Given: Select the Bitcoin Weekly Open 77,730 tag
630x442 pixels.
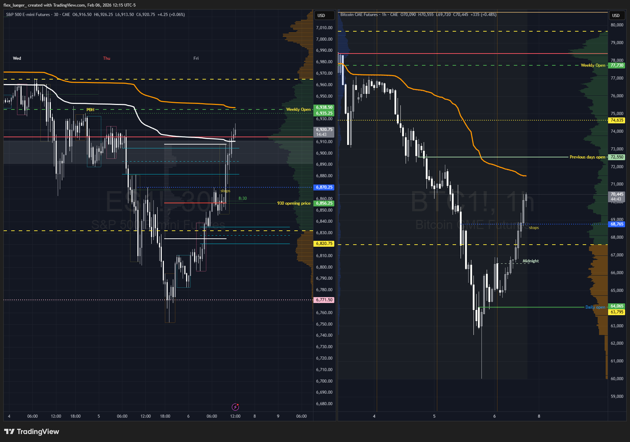Looking at the screenshot, I should point(616,65).
